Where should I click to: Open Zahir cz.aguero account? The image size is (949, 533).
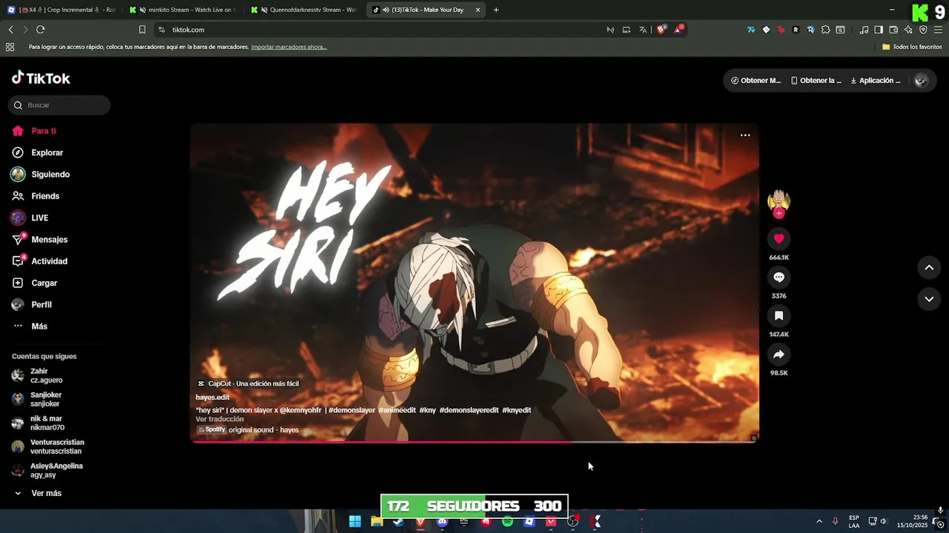(37, 375)
